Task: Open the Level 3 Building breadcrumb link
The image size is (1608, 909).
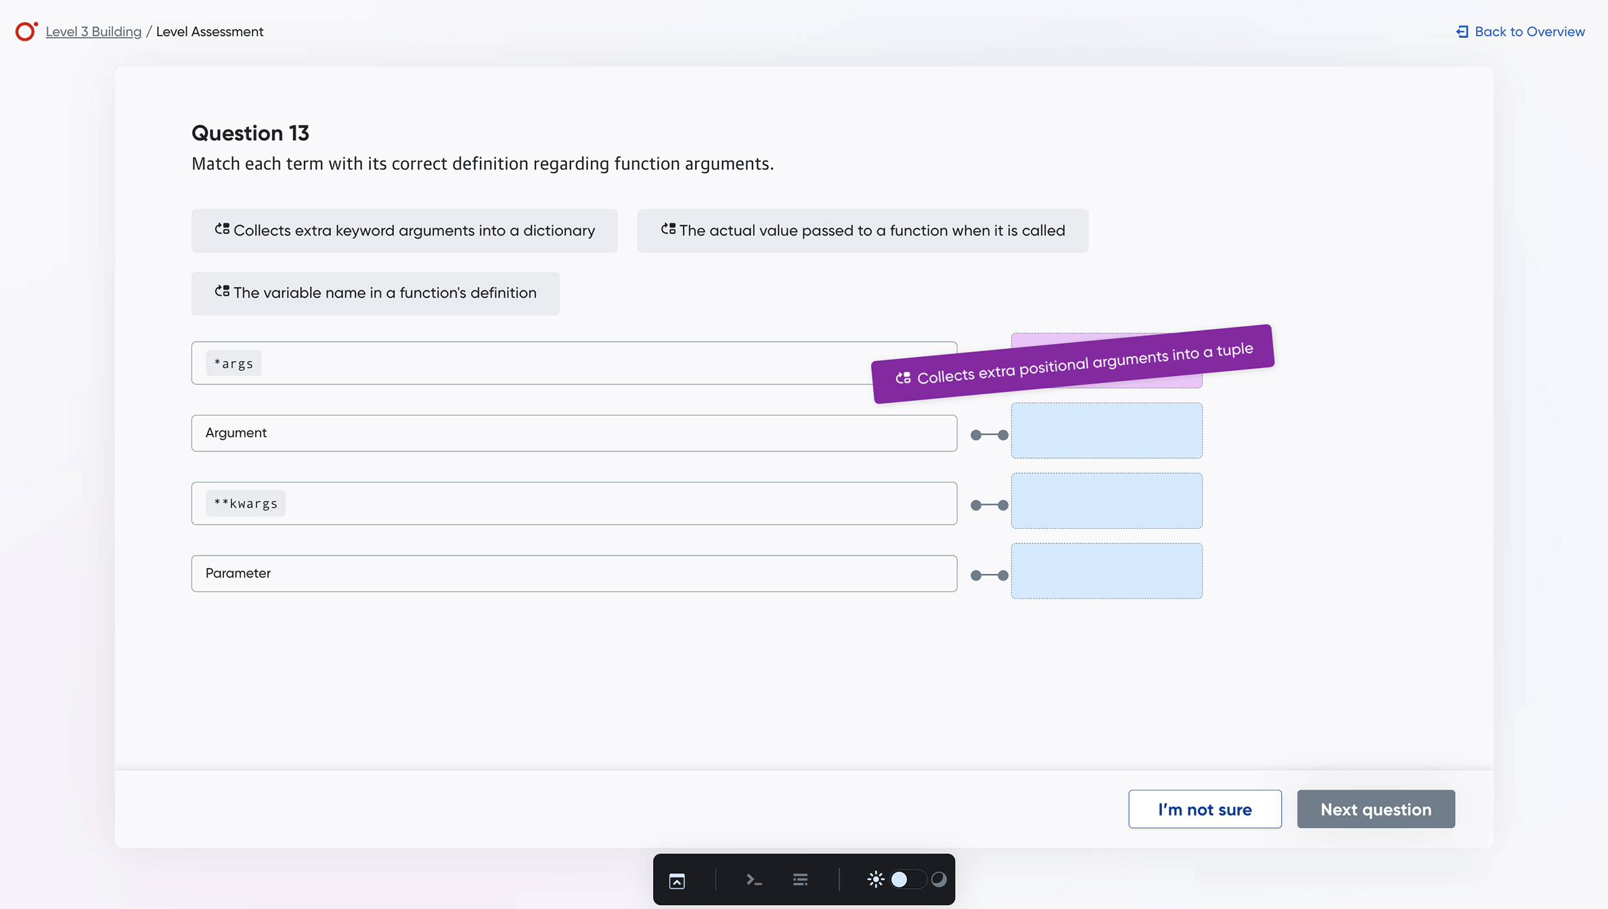Action: (x=93, y=32)
